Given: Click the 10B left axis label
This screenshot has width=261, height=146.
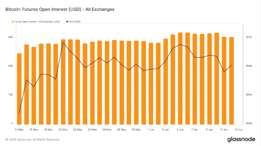Looking at the screenshot, I should click(x=11, y=95).
